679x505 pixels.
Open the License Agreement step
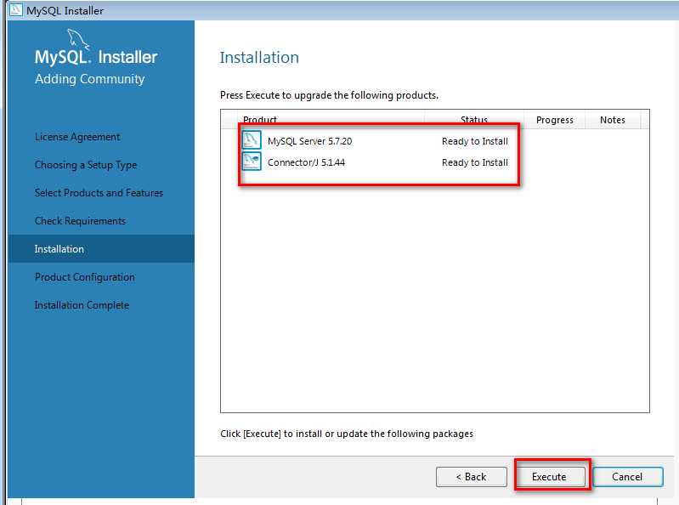(x=77, y=137)
